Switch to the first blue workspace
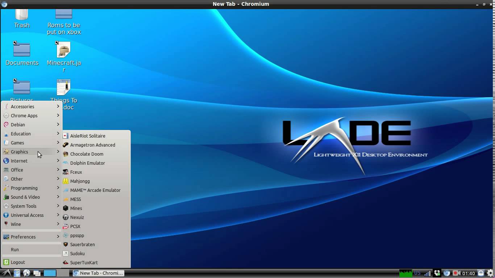 tap(50, 273)
